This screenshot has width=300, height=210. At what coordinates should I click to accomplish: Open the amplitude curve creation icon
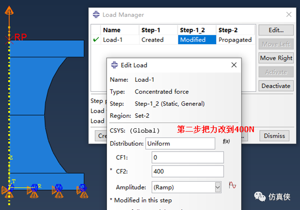[232, 185]
